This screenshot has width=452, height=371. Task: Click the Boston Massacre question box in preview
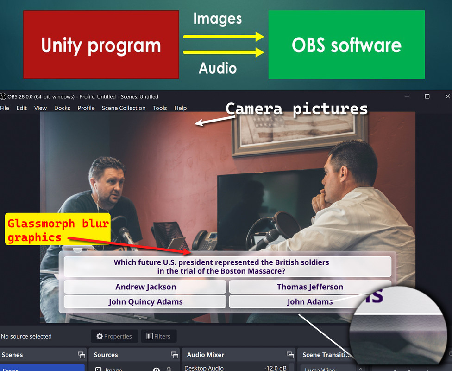click(227, 267)
